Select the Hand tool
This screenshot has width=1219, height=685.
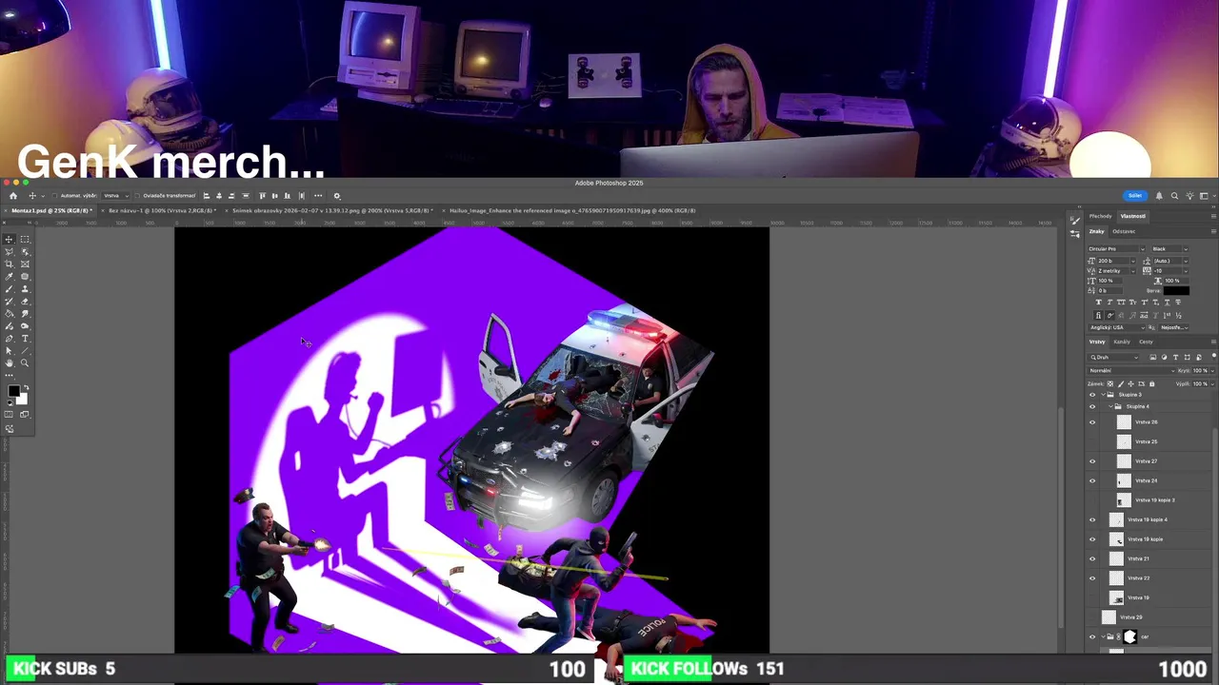coord(9,362)
